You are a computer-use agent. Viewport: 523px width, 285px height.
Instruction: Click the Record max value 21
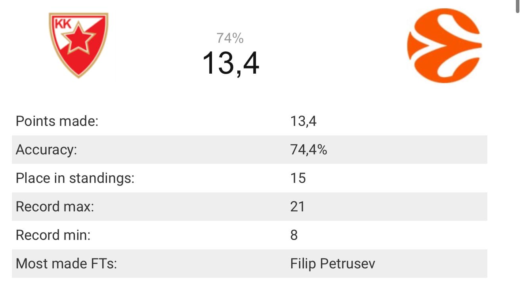[298, 207]
